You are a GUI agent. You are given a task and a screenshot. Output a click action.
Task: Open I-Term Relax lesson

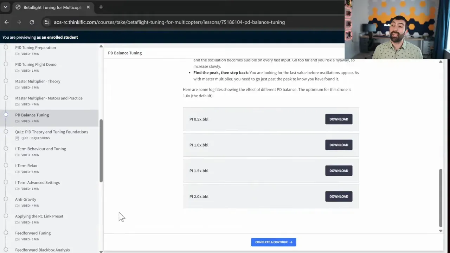pos(26,166)
